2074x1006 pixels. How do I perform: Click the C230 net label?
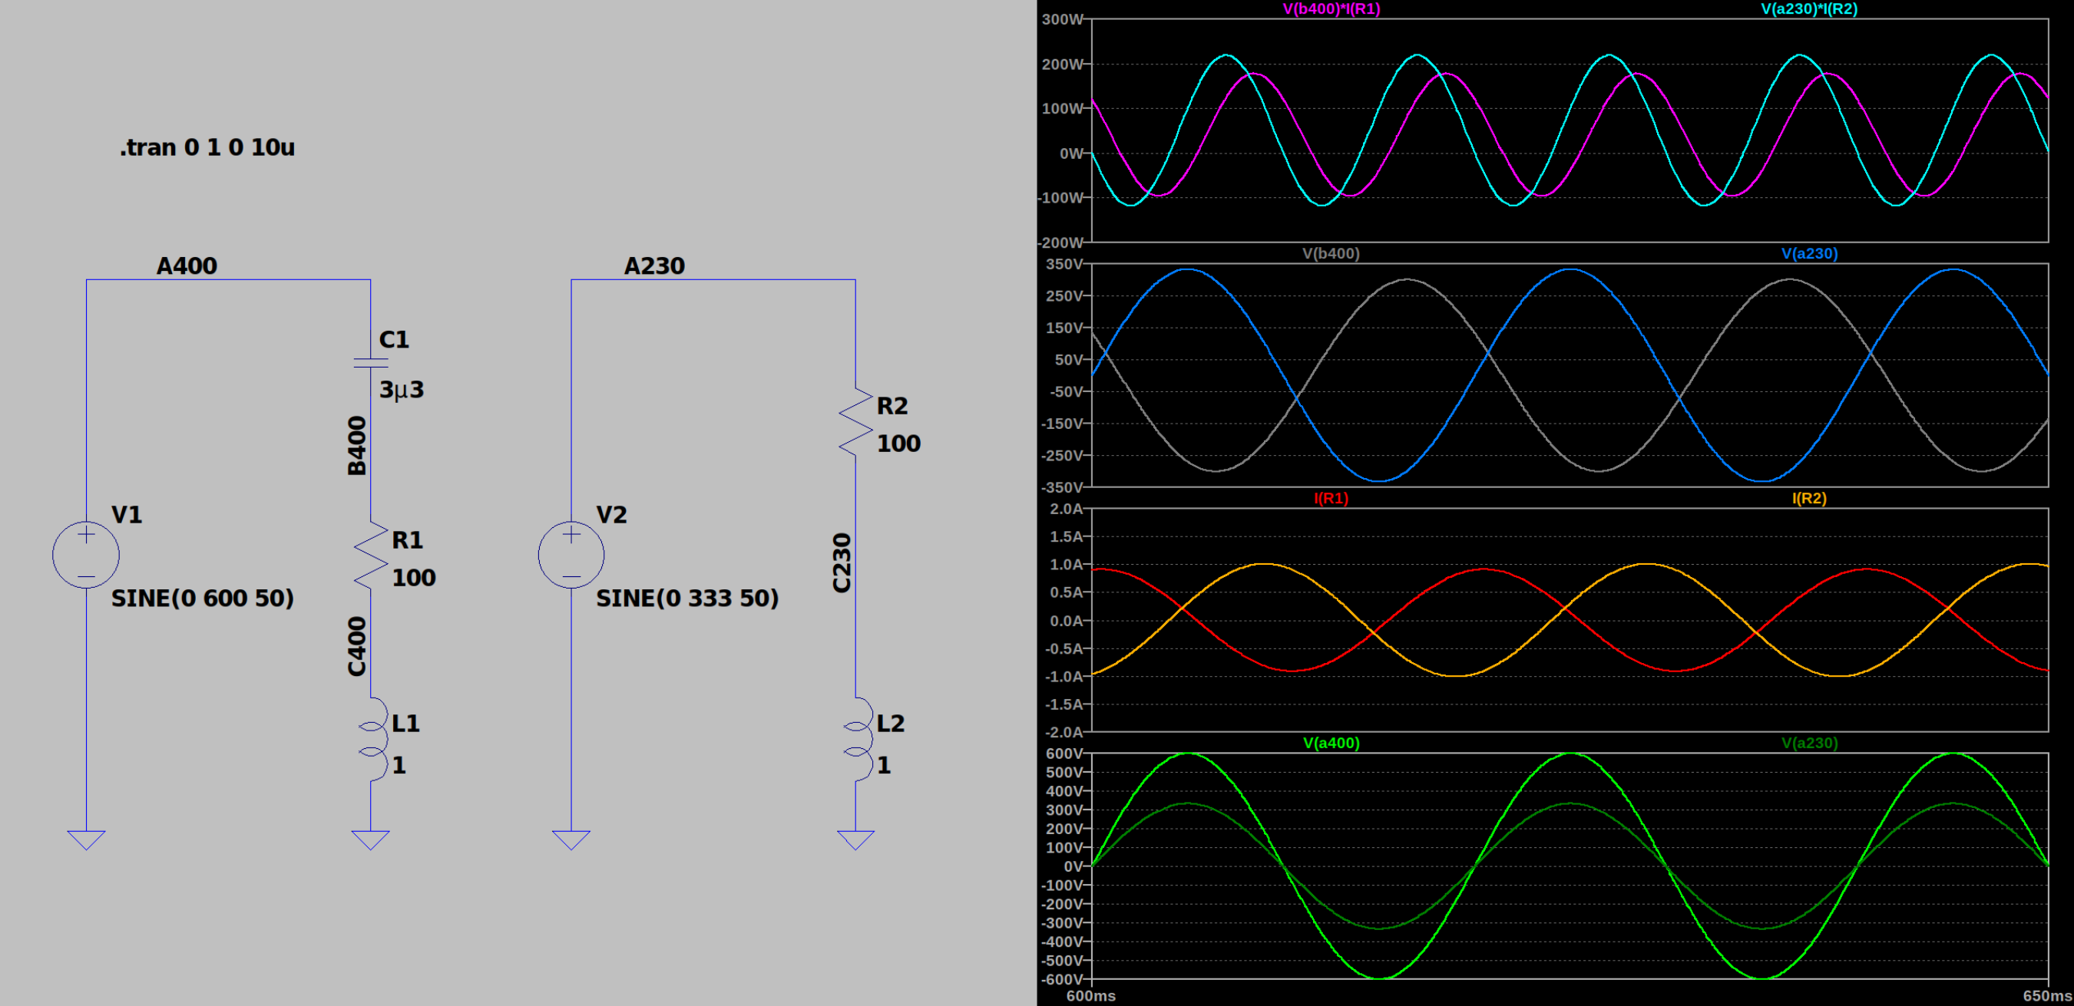click(x=842, y=562)
